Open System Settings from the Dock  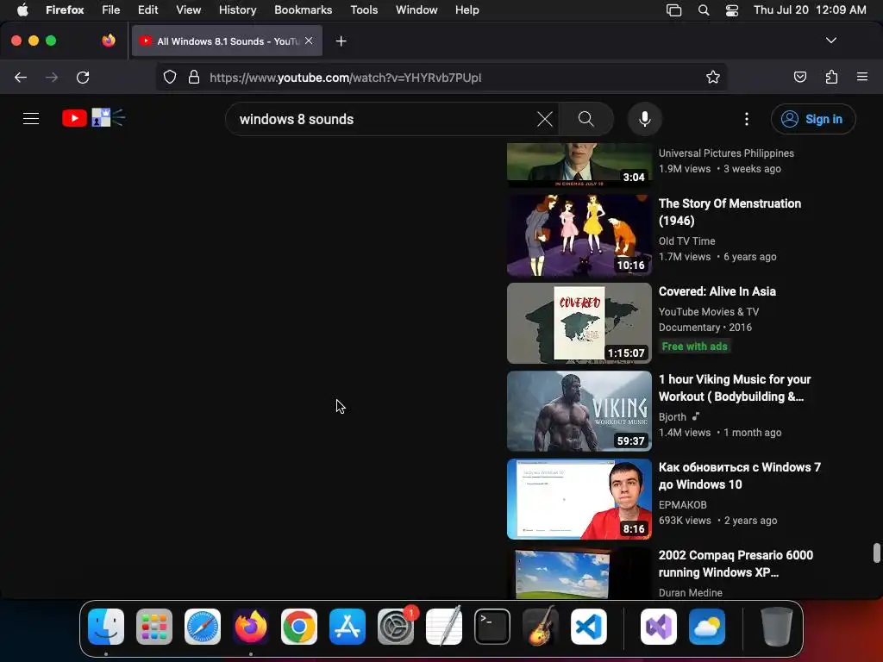(x=395, y=627)
